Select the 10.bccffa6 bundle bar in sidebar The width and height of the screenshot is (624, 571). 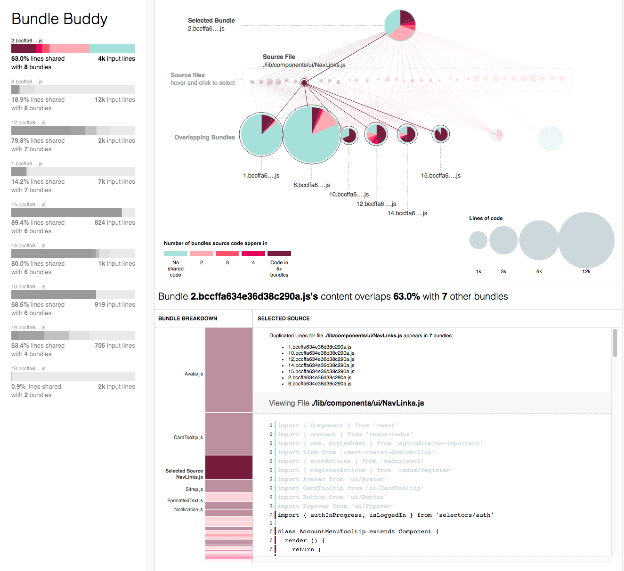pyautogui.click(x=73, y=294)
